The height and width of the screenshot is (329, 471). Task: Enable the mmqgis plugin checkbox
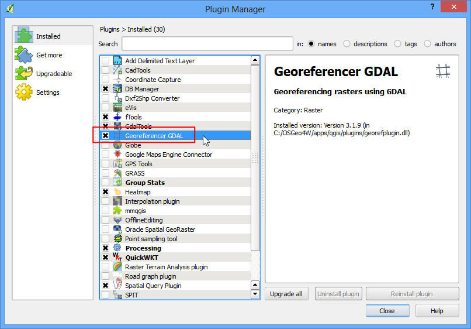pyautogui.click(x=105, y=211)
